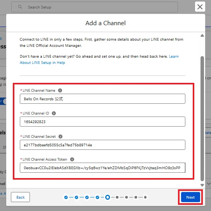Click the dialog's vertical scrollbar thumb
The width and height of the screenshot is (211, 211).
tap(202, 118)
